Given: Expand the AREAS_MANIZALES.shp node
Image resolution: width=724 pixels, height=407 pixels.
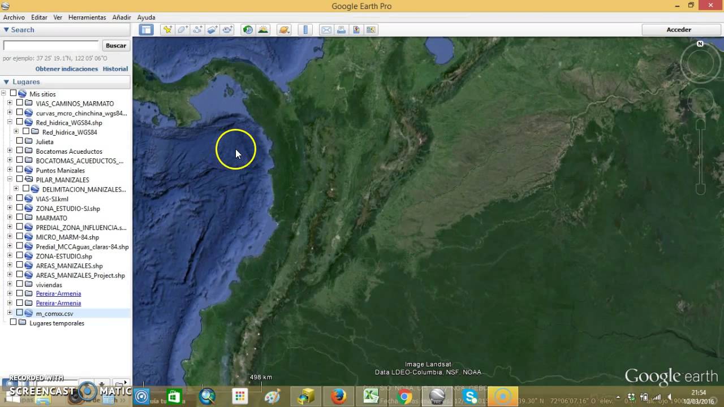Looking at the screenshot, I should 10,265.
